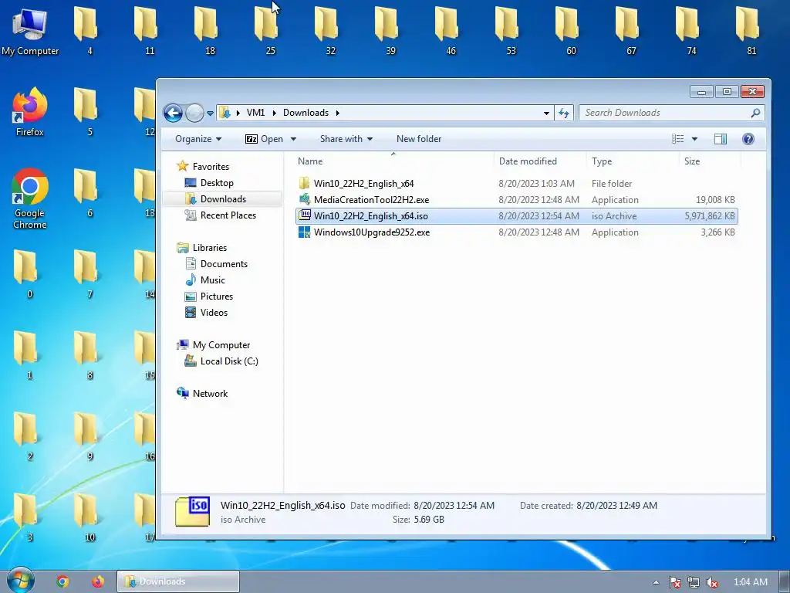Expand the view options dropdown arrow

tap(694, 139)
